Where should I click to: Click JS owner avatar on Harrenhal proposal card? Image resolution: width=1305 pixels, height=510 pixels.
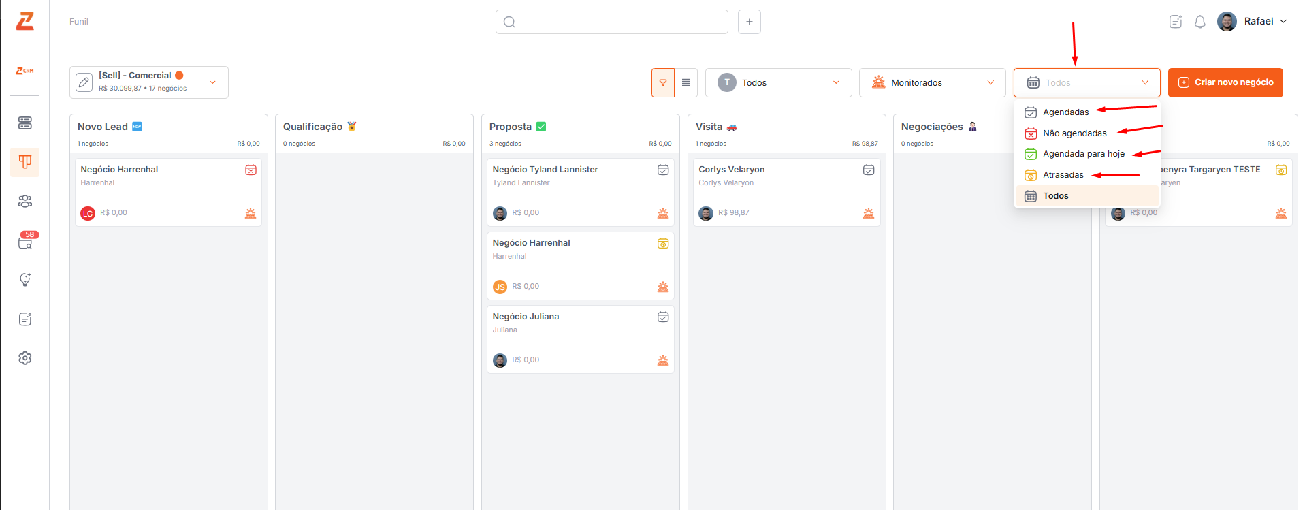tap(500, 287)
